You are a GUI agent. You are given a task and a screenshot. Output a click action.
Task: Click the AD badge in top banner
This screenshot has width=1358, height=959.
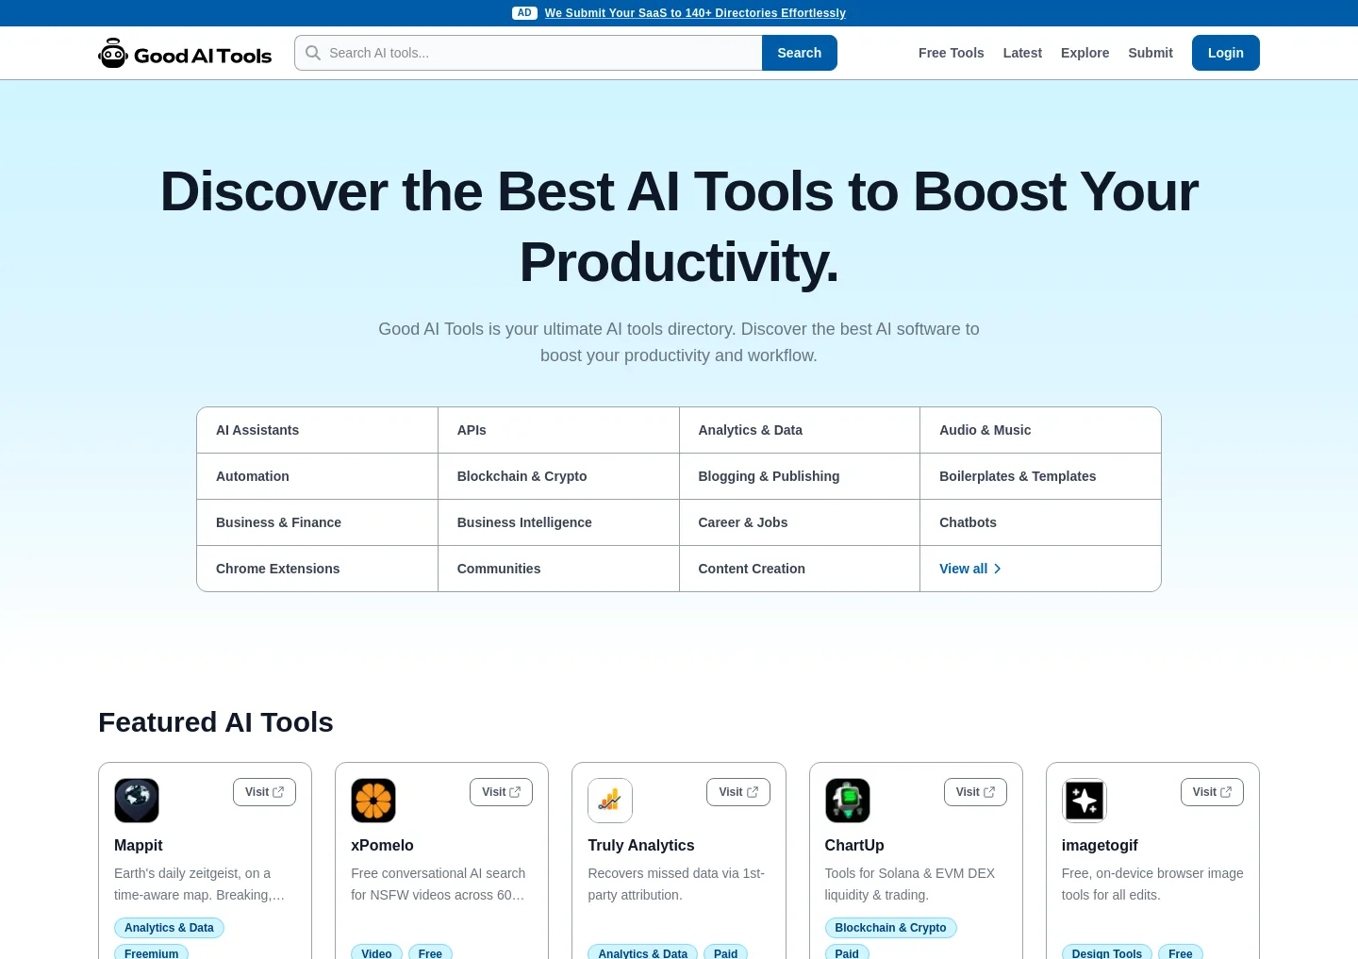pos(525,13)
